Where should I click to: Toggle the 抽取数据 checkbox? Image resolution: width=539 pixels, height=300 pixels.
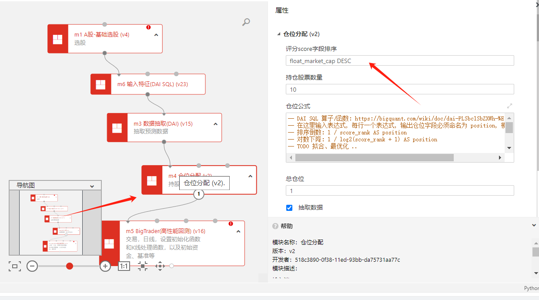click(x=289, y=207)
